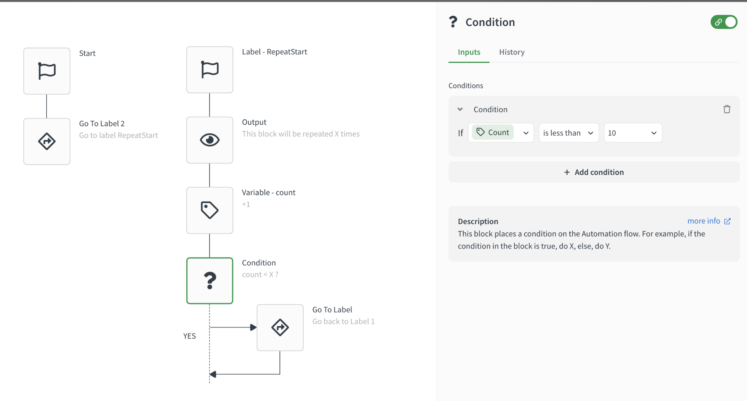Switch to the Inputs tab
The image size is (747, 401).
click(x=469, y=52)
